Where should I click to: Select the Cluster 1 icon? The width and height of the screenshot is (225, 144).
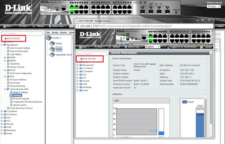click(49, 38)
